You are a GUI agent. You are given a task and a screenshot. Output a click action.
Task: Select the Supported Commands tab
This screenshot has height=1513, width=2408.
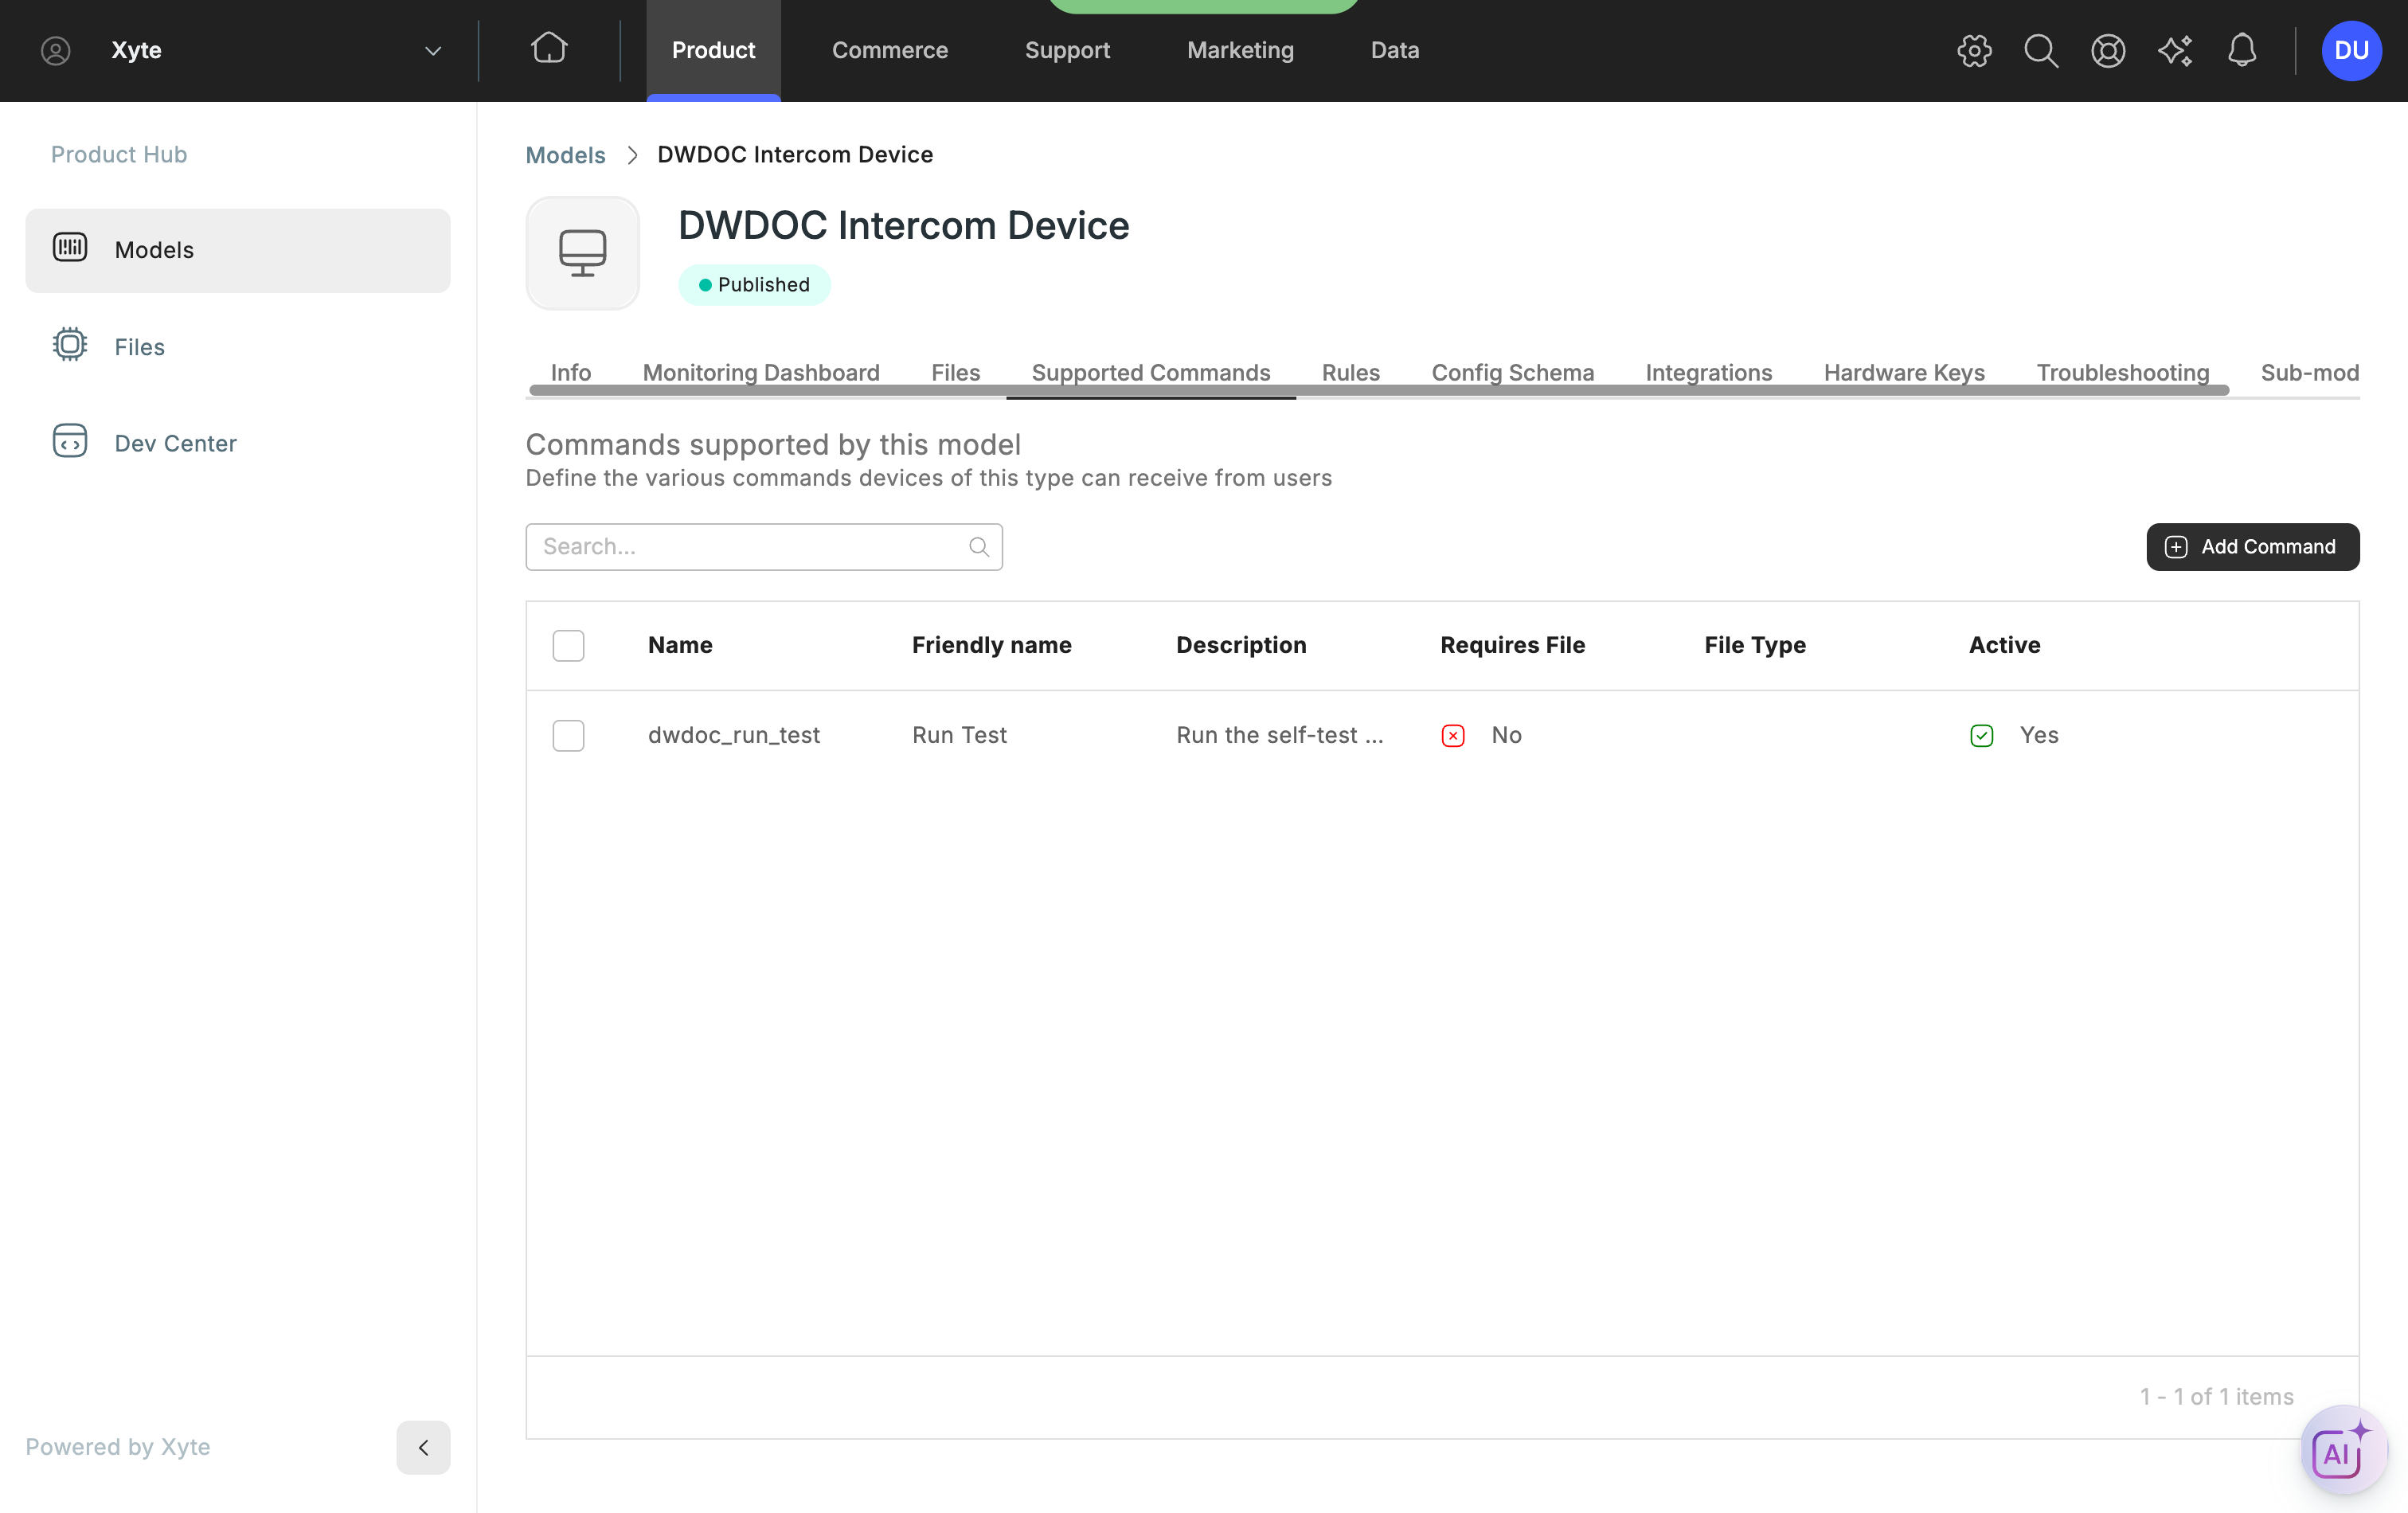[1151, 372]
